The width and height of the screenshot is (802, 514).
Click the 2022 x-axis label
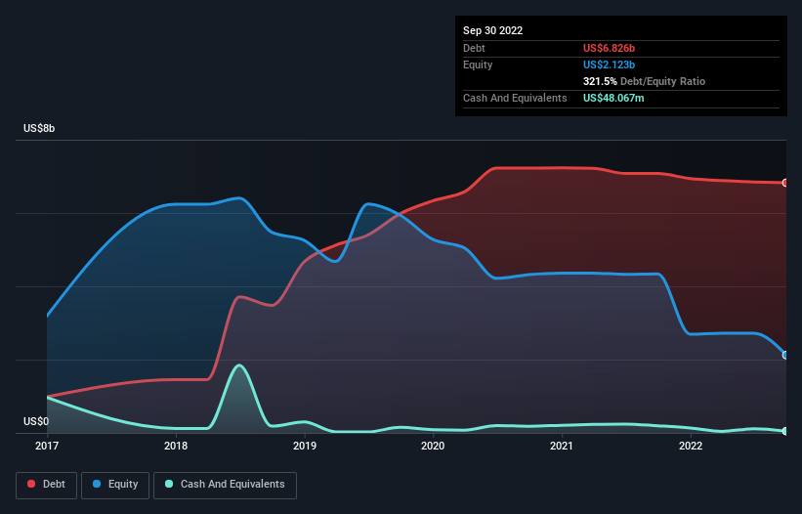[691, 446]
